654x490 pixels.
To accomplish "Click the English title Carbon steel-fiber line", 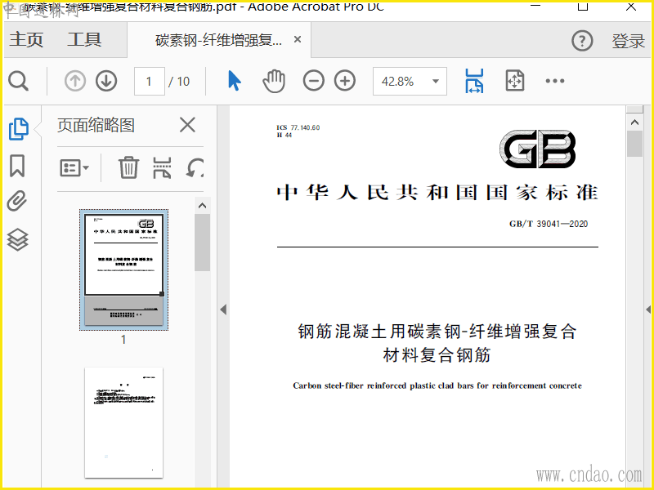I will point(437,385).
